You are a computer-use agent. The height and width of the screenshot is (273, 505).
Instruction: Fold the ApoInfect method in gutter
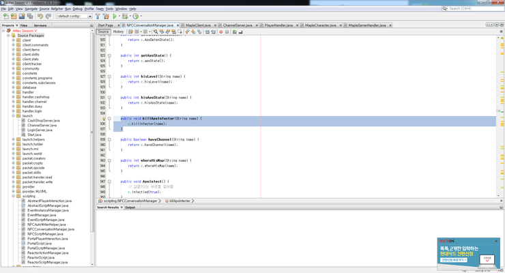coord(109,182)
